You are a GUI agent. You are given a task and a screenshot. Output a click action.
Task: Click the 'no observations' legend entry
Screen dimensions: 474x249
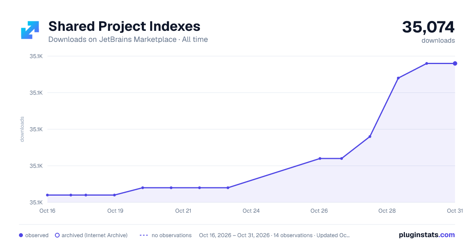(166, 235)
